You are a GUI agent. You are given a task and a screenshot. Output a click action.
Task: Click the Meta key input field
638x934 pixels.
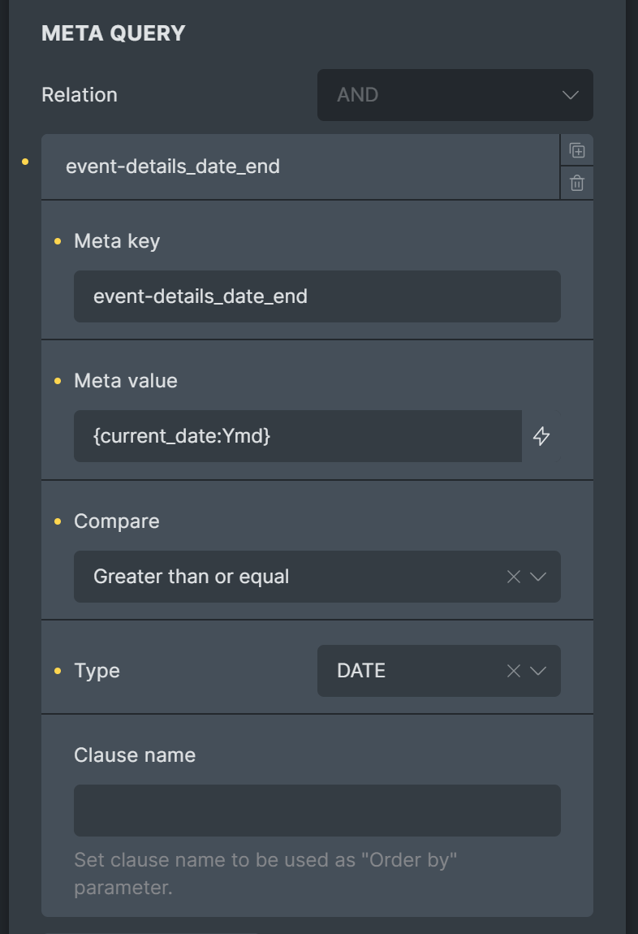tap(317, 296)
